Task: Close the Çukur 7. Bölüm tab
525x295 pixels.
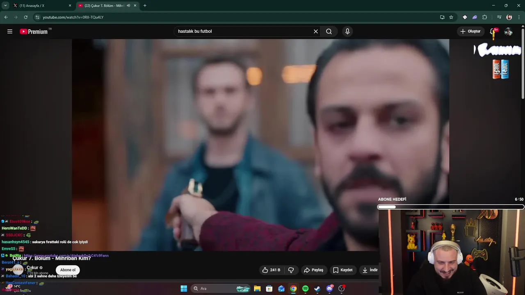Action: 135,6
